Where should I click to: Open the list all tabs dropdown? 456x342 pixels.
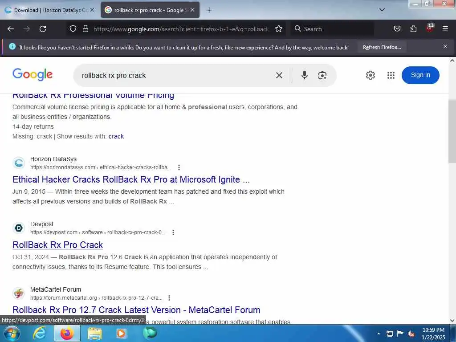coord(382,10)
